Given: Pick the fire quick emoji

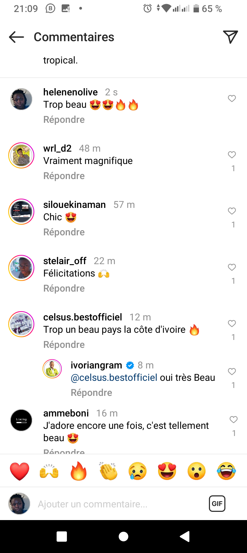Looking at the screenshot, I should (79, 471).
